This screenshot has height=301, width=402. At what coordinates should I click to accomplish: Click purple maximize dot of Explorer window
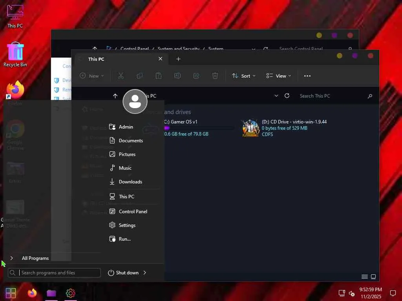pyautogui.click(x=355, y=56)
